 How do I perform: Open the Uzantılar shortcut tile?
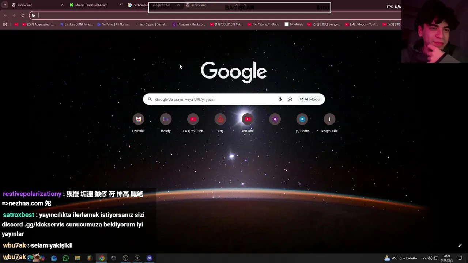click(x=138, y=123)
